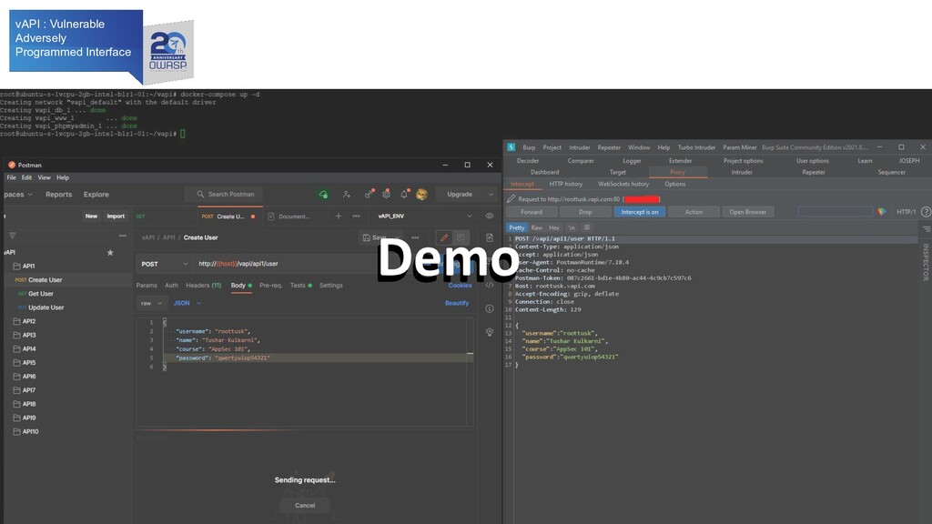The height and width of the screenshot is (524, 932).
Task: Click the Beautify link
Action: tap(457, 303)
